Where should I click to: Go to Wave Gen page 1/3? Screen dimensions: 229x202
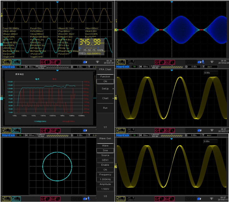[105, 196]
